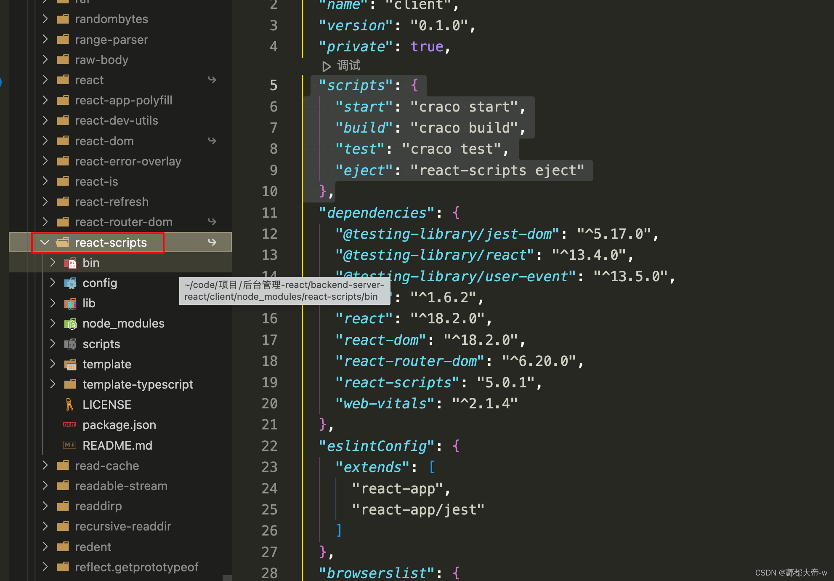Click the 调试 debug link
The image size is (834, 581).
click(x=348, y=66)
